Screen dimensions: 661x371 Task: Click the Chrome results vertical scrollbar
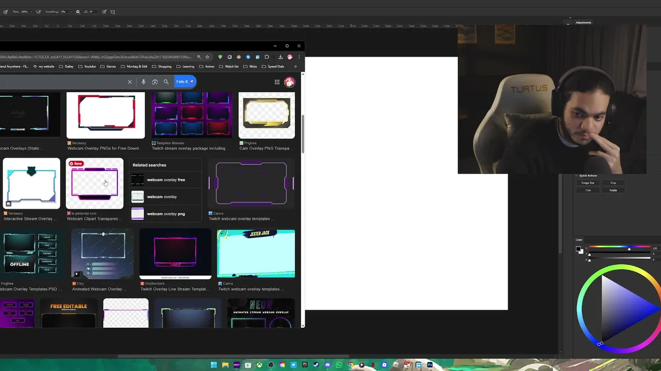click(303, 134)
